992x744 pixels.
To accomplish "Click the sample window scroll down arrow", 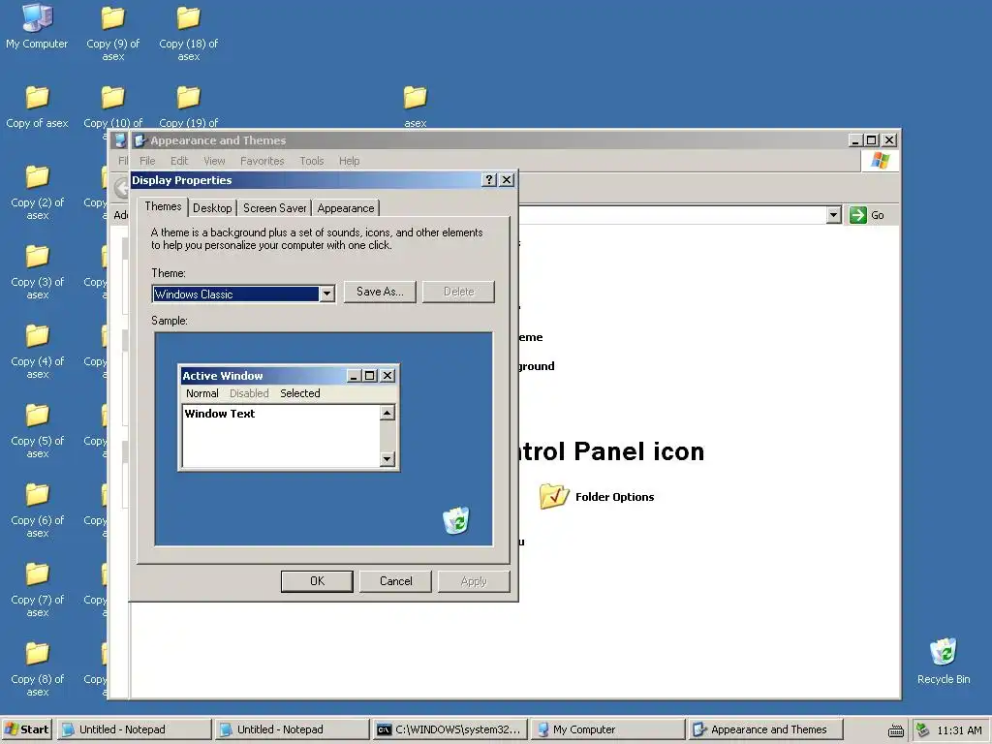I will 387,458.
